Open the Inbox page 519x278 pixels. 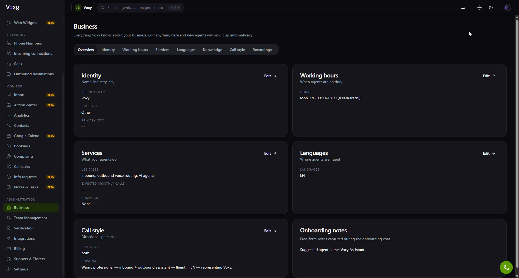click(x=31, y=95)
